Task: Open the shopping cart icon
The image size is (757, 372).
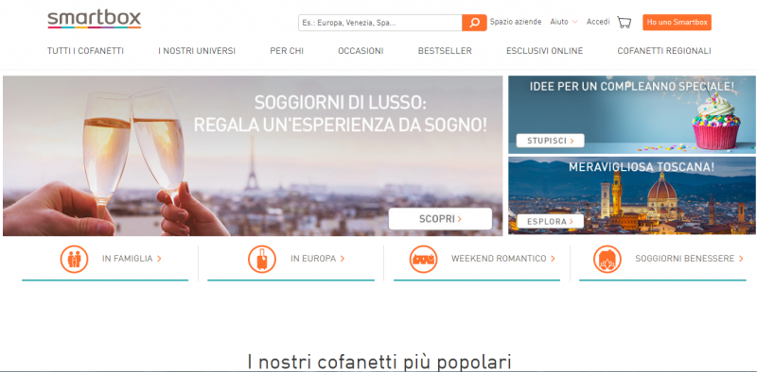Action: click(x=625, y=22)
